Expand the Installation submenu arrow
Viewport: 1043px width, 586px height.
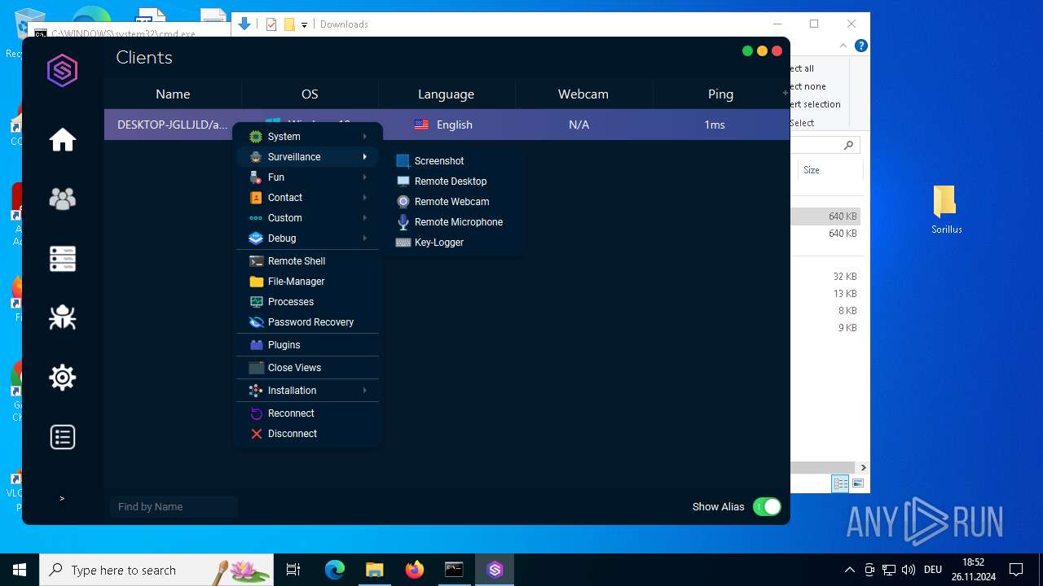pos(365,391)
